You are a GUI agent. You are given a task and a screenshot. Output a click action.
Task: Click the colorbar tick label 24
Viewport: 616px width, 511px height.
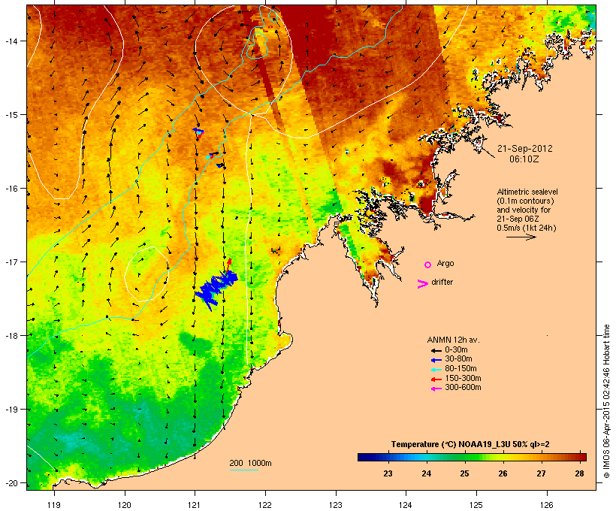[x=426, y=473]
